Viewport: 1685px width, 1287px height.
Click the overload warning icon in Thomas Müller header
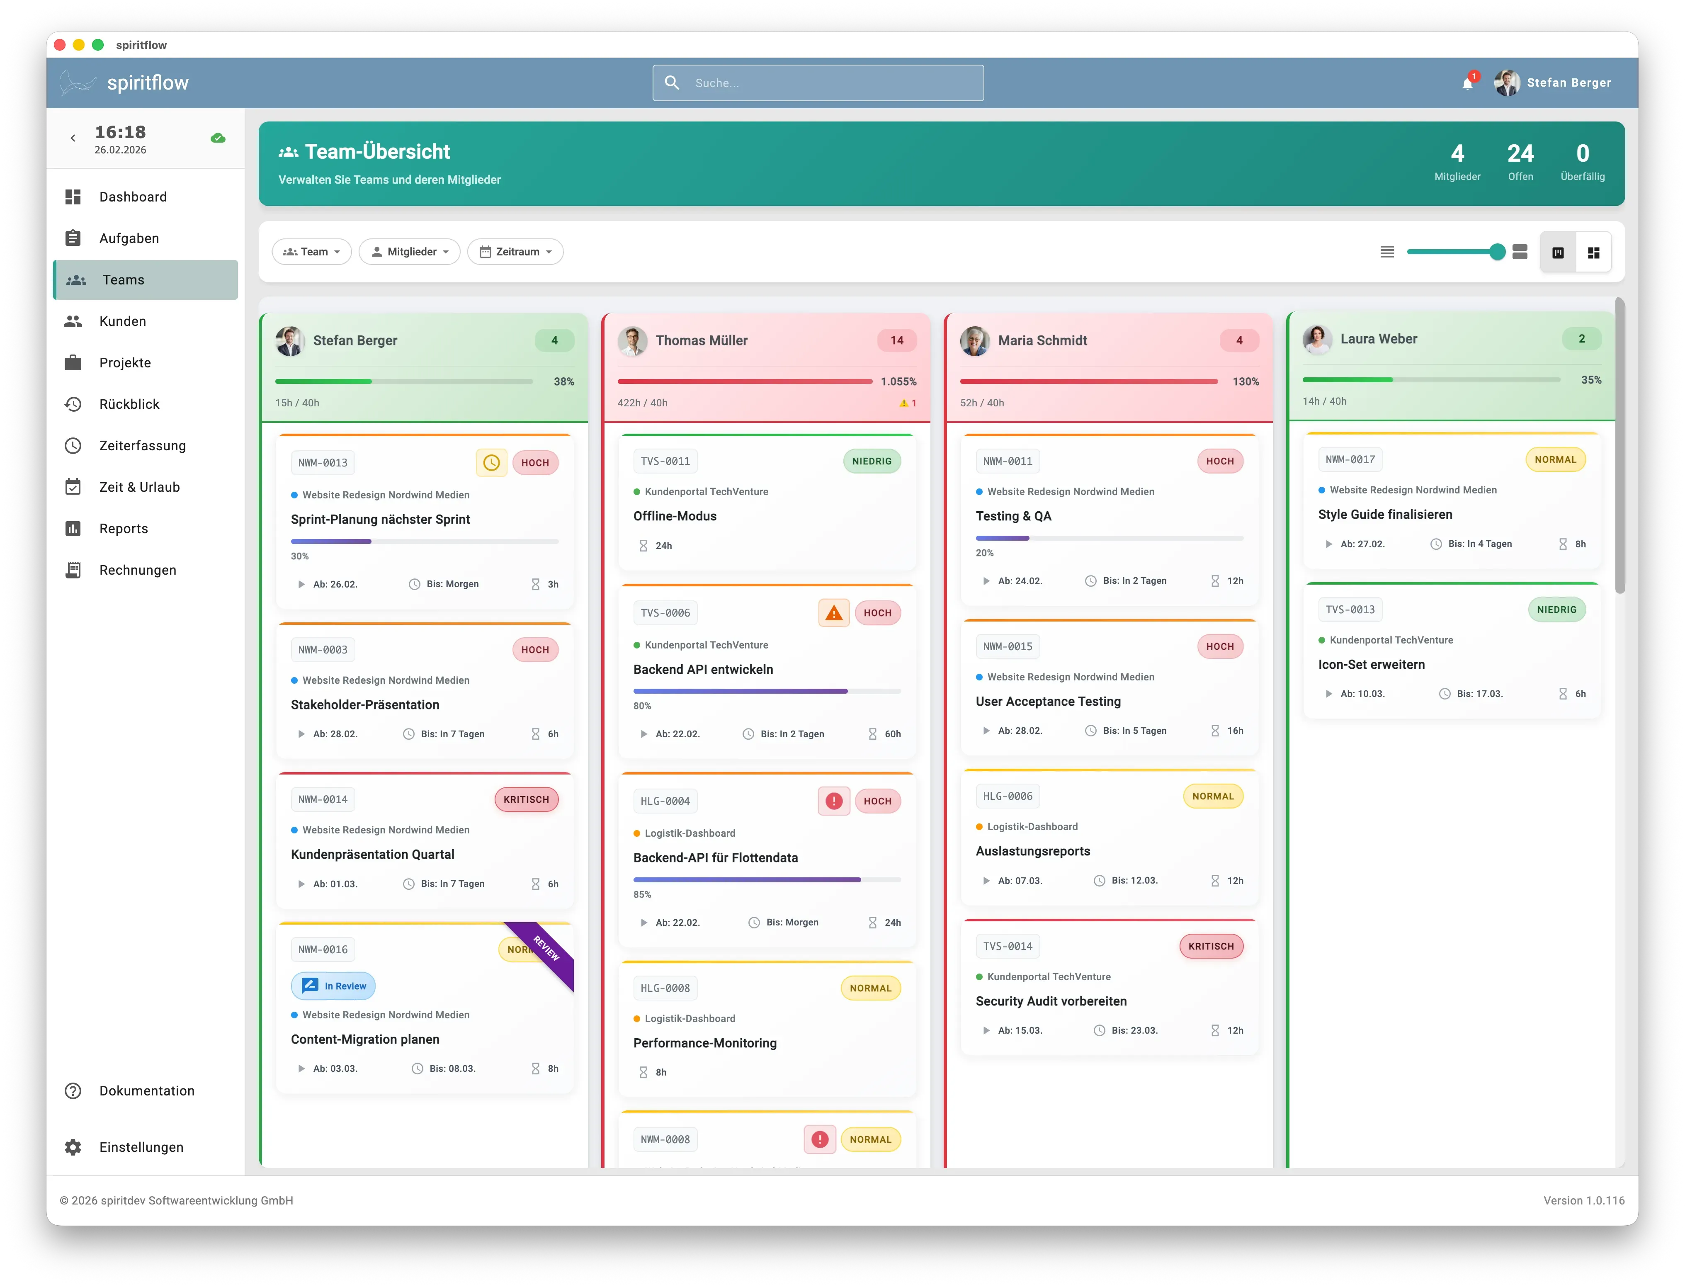pyautogui.click(x=904, y=403)
